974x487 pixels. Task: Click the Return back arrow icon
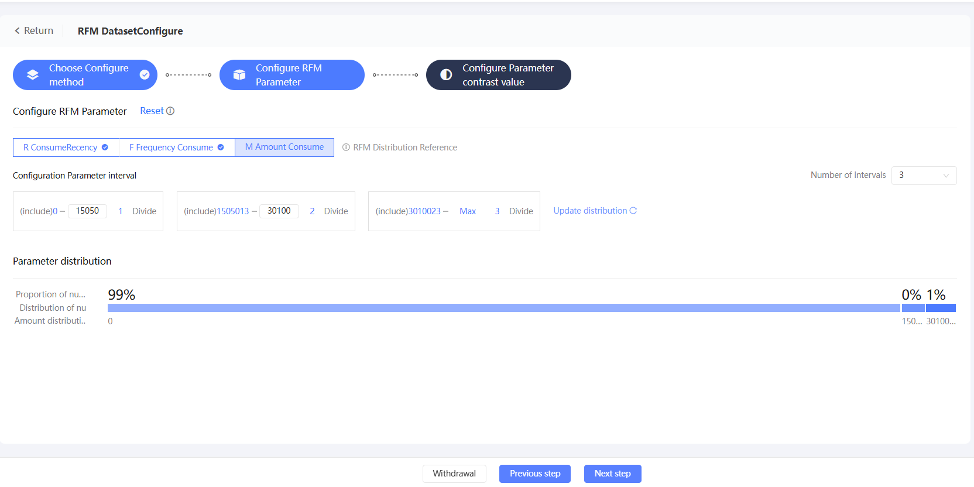click(18, 30)
